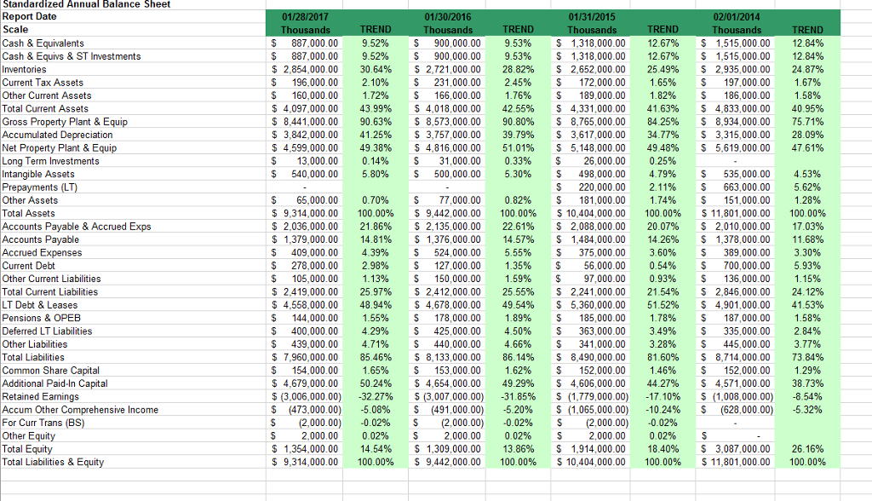The height and width of the screenshot is (501, 872).
Task: Click the Total Equity value for 01/28/2017
Action: [x=312, y=449]
